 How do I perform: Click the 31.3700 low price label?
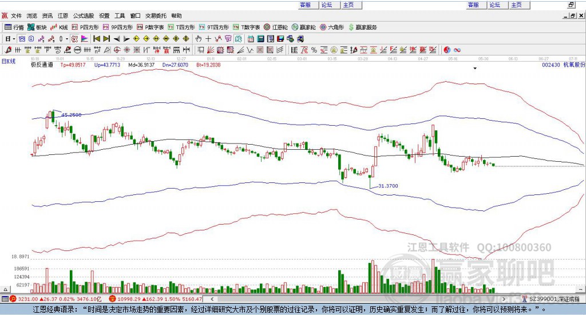(388, 186)
